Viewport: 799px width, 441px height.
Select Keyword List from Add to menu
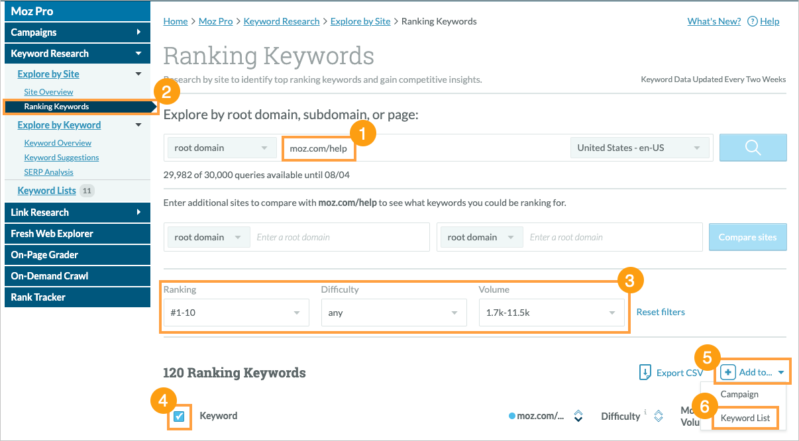745,418
